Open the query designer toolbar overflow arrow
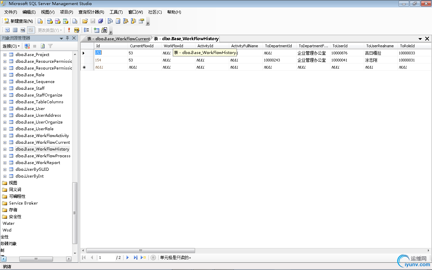Viewport: 432px width, 270px height. tap(111, 31)
